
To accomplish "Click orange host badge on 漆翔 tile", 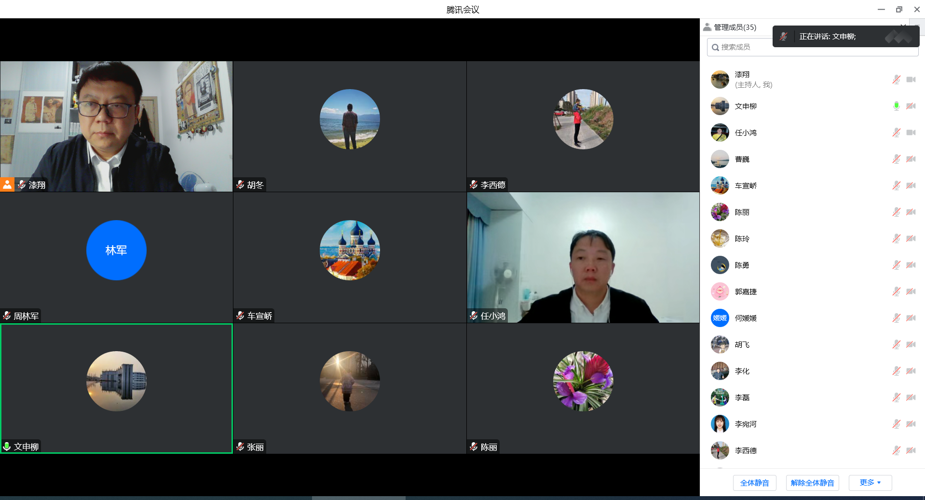I will (x=7, y=184).
